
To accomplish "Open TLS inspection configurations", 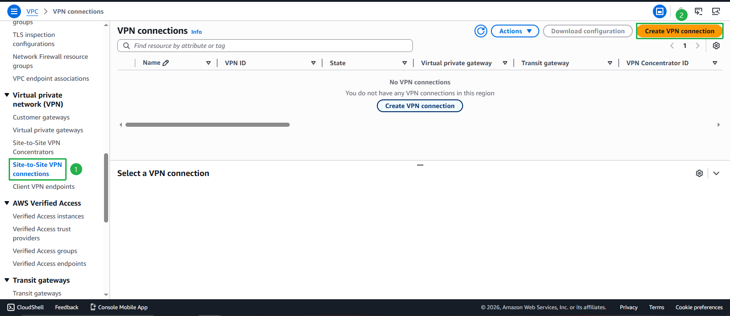I will click(x=34, y=39).
